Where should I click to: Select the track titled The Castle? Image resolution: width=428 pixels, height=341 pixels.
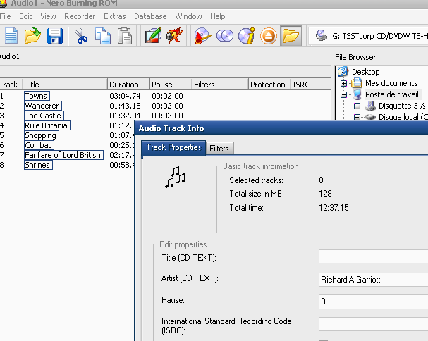[44, 116]
